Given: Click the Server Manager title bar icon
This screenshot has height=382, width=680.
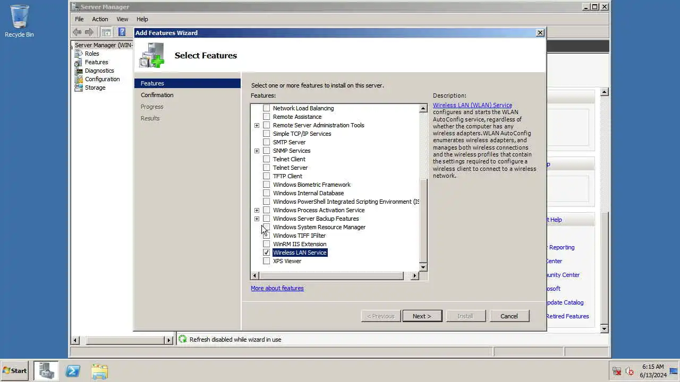Looking at the screenshot, I should click(x=75, y=7).
